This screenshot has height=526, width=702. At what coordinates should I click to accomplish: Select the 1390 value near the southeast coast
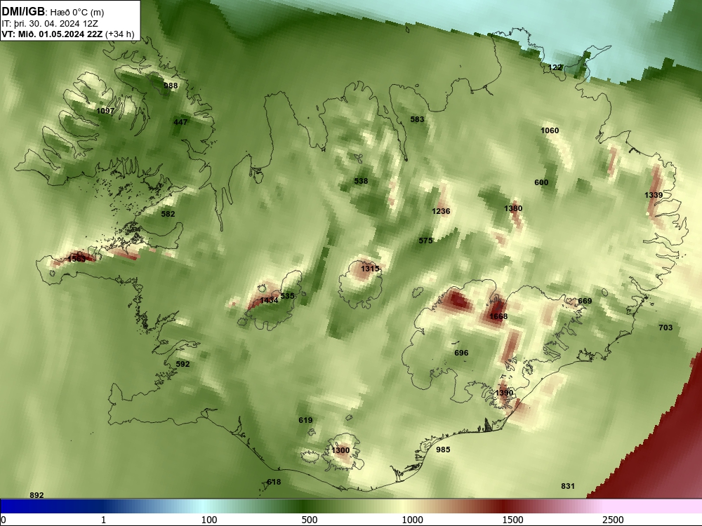point(504,393)
